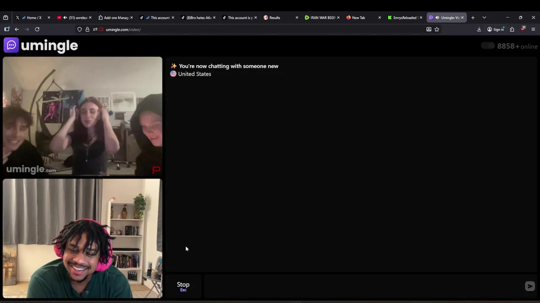540x303 pixels.
Task: Focus the chat message input field
Action: (364, 286)
